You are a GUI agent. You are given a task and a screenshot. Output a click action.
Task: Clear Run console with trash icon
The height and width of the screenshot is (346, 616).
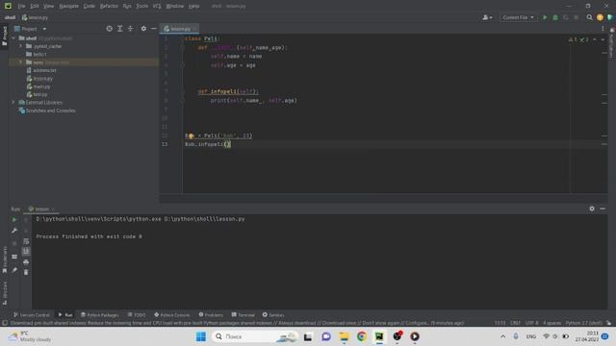coord(26,272)
